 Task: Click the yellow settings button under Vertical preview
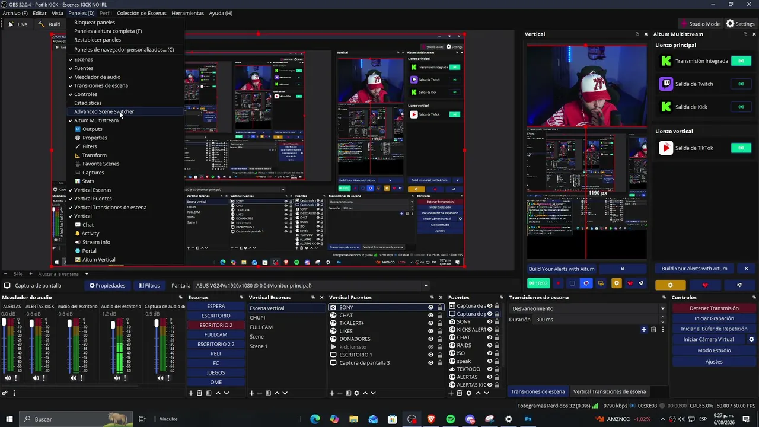click(x=617, y=283)
